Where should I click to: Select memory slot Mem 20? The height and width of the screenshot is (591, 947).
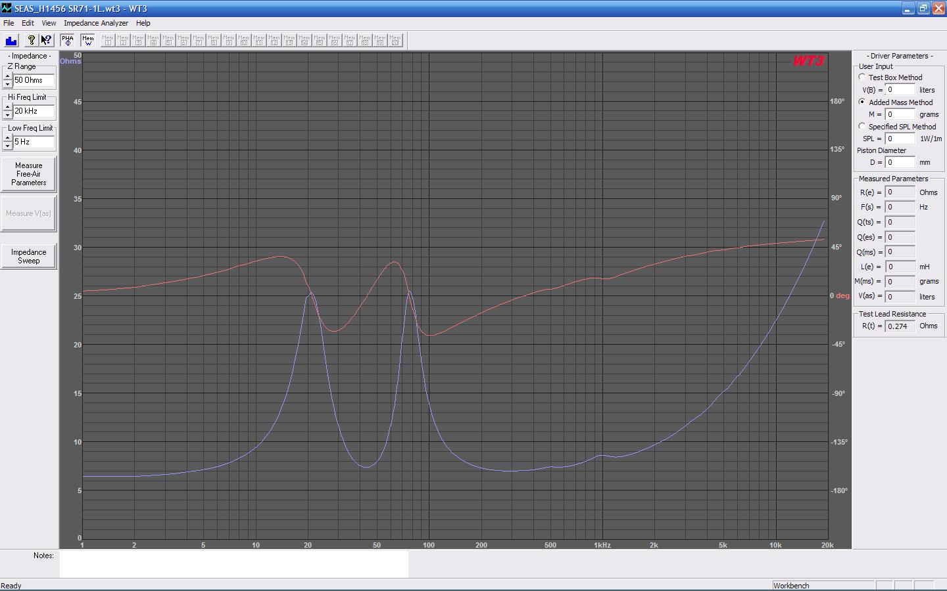[395, 40]
